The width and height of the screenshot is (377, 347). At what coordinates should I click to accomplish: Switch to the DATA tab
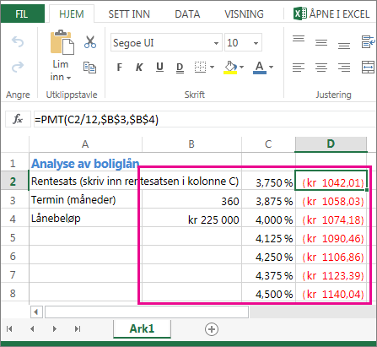tap(187, 14)
